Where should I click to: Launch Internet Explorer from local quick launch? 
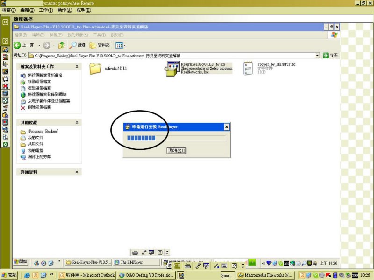coord(27,275)
